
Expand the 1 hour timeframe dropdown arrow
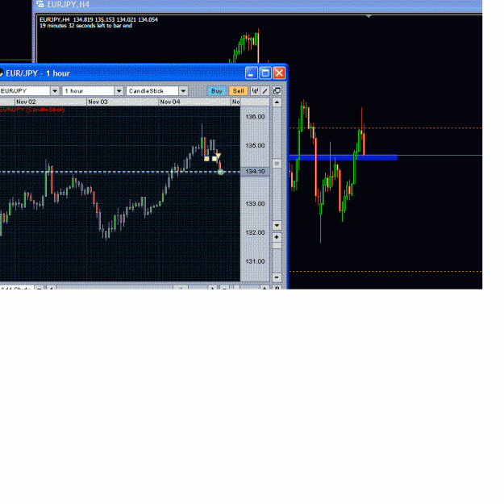pyautogui.click(x=119, y=91)
